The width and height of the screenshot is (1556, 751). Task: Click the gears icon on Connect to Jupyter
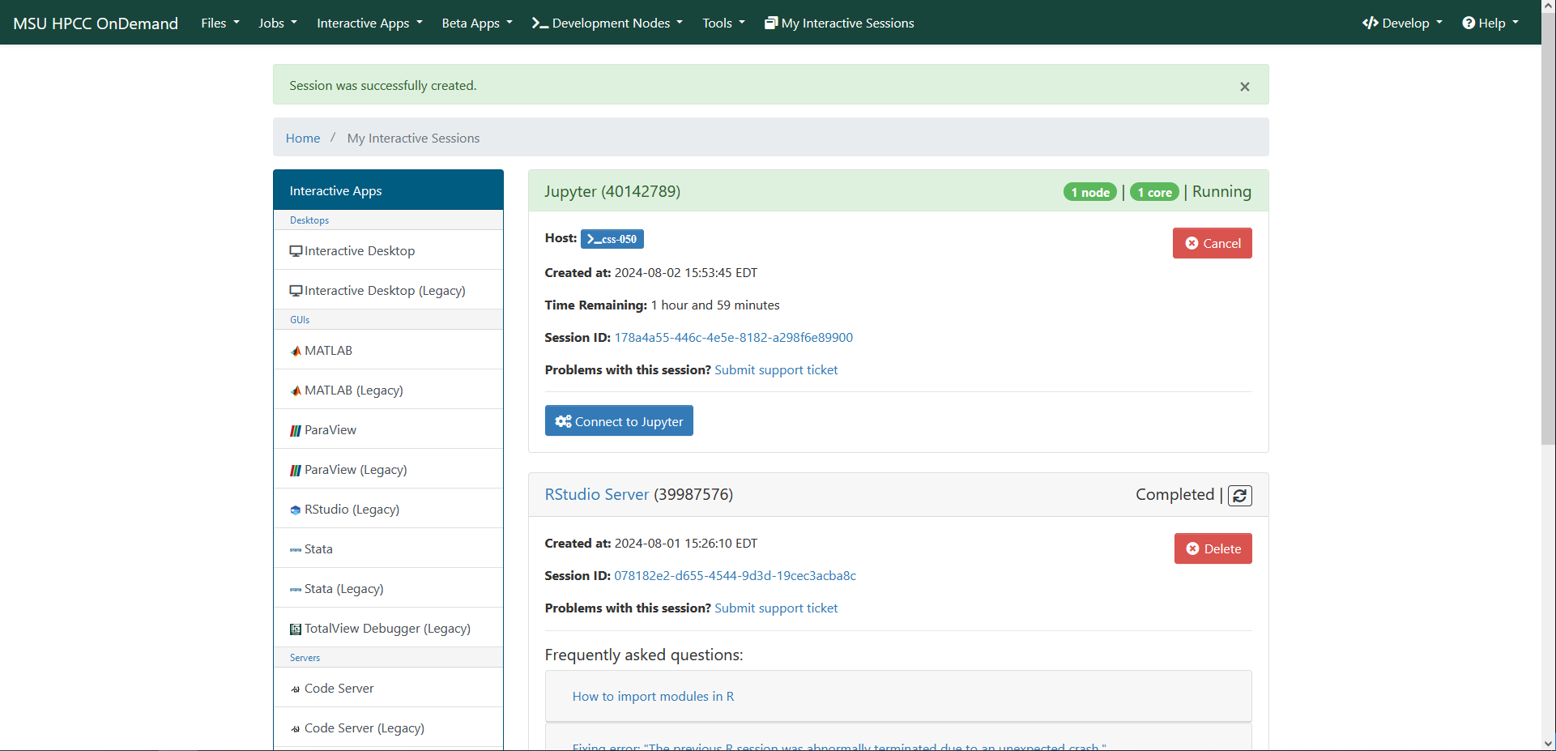click(563, 421)
